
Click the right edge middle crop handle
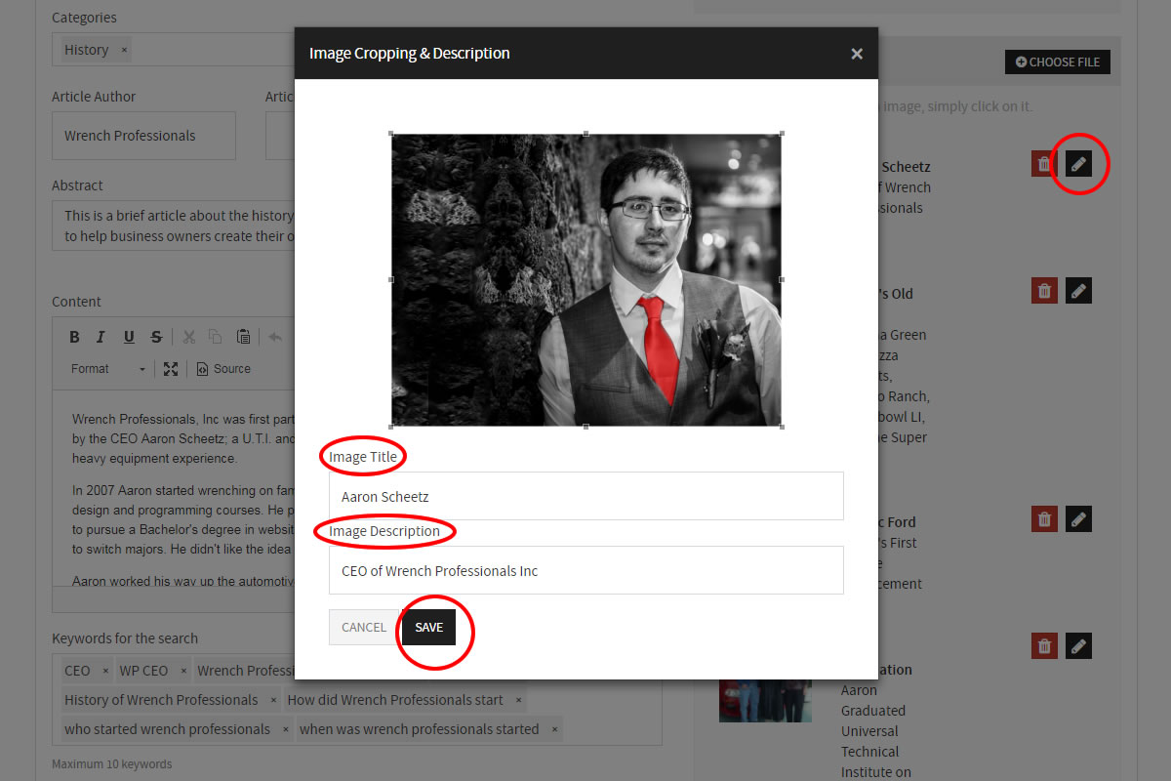(x=782, y=279)
